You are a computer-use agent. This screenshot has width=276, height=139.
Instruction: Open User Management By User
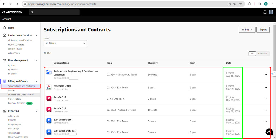[x=12, y=65]
